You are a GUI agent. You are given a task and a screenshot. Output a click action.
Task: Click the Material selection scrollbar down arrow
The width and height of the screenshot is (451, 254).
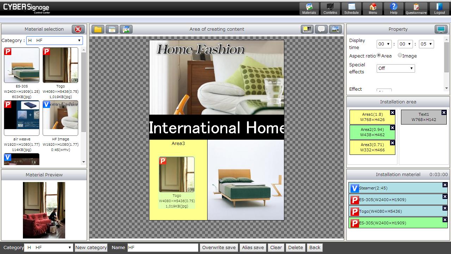[x=84, y=162]
